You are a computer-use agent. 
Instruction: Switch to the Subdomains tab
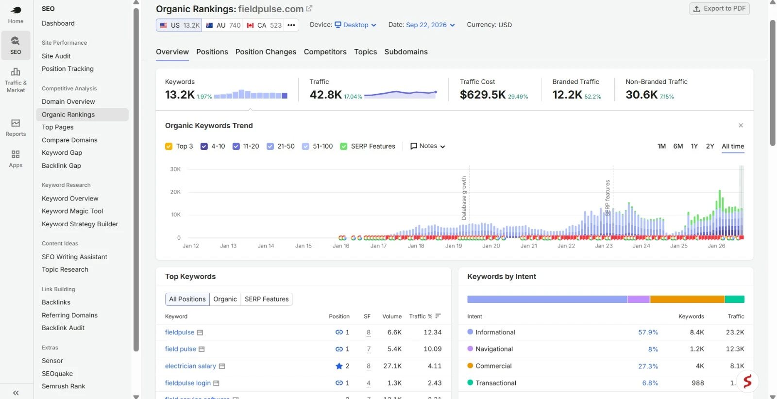406,52
